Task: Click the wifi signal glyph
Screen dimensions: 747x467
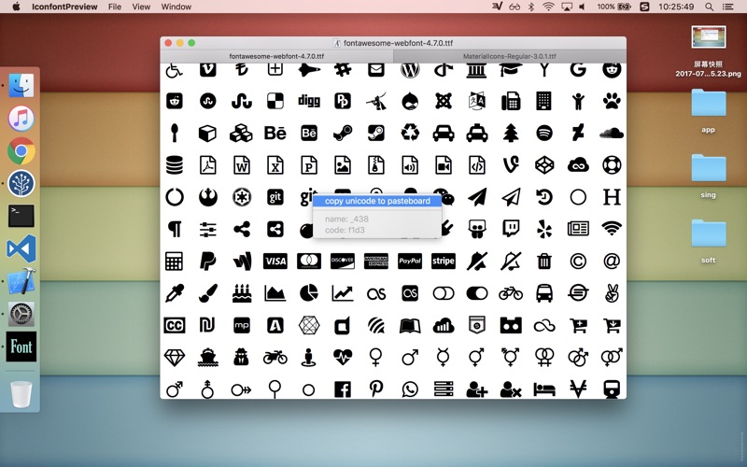Action: pyautogui.click(x=612, y=229)
